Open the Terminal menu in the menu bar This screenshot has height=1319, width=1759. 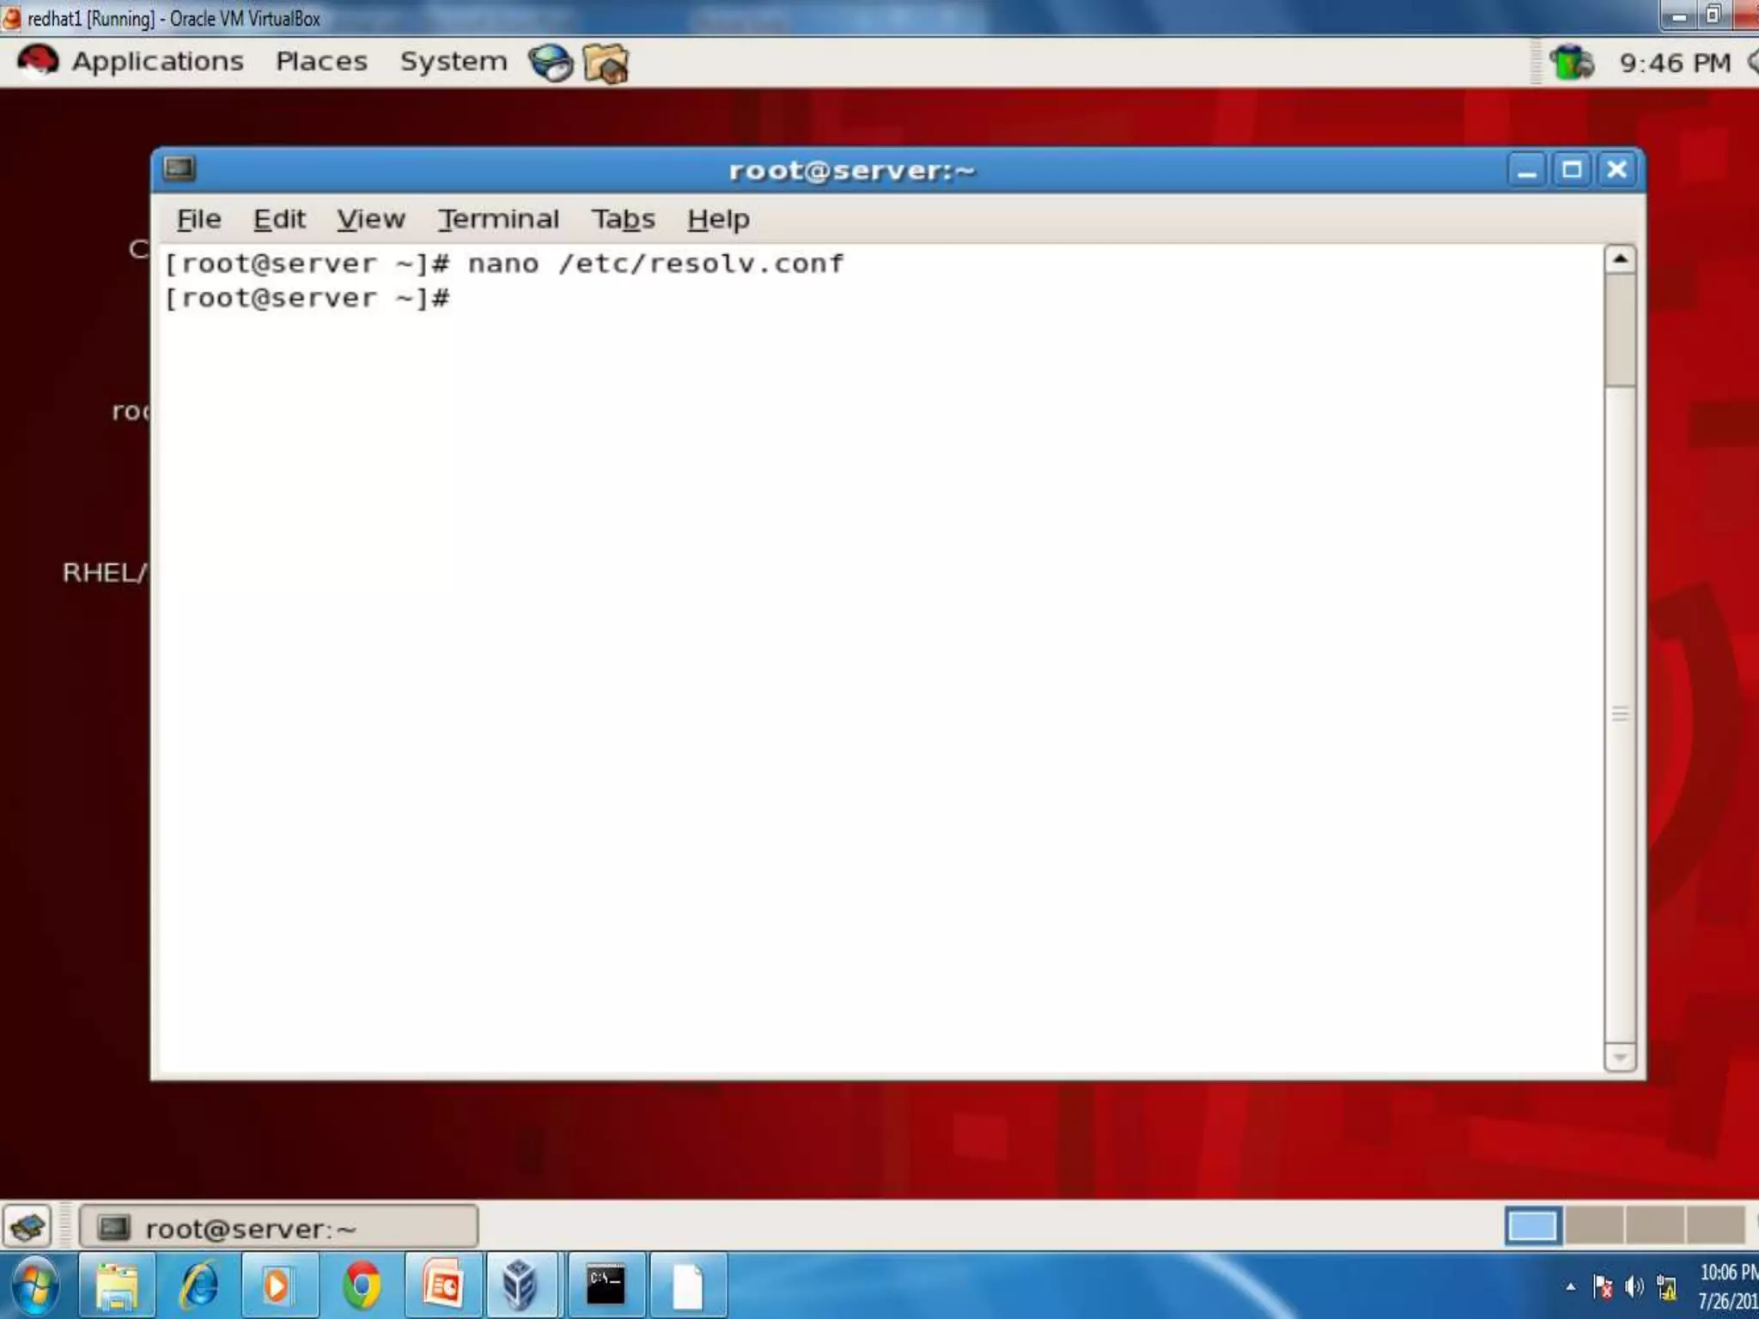(x=498, y=220)
